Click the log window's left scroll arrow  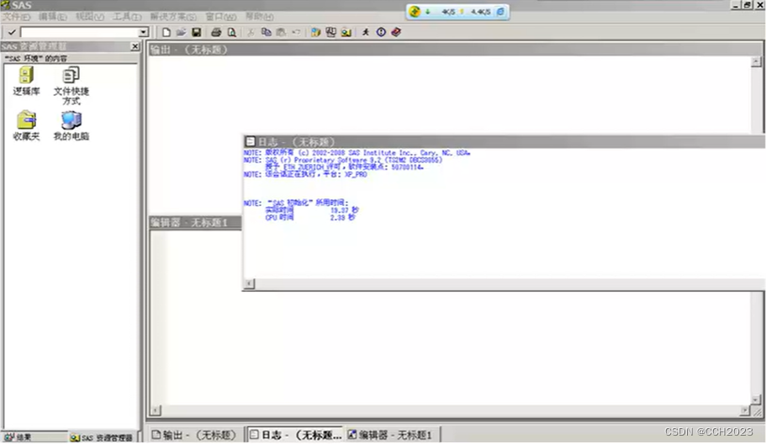click(x=249, y=283)
